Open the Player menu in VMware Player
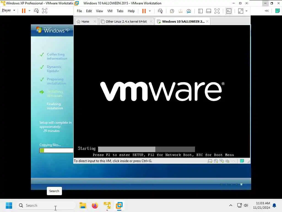The width and height of the screenshot is (282, 212). click(8, 10)
